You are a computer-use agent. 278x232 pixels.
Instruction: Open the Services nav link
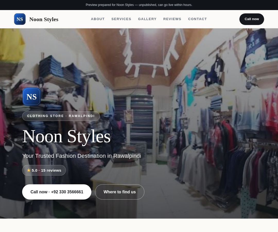[121, 19]
